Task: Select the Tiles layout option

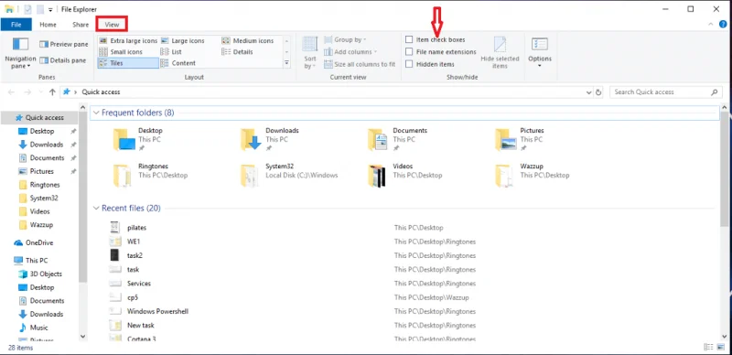Action: [x=128, y=63]
